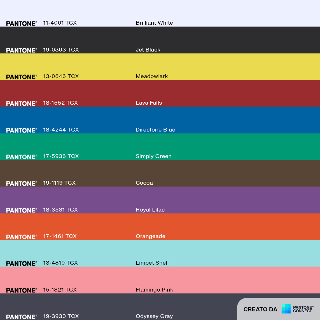Click the color name 'Orangeade'
This screenshot has height=320, width=320.
coord(151,236)
